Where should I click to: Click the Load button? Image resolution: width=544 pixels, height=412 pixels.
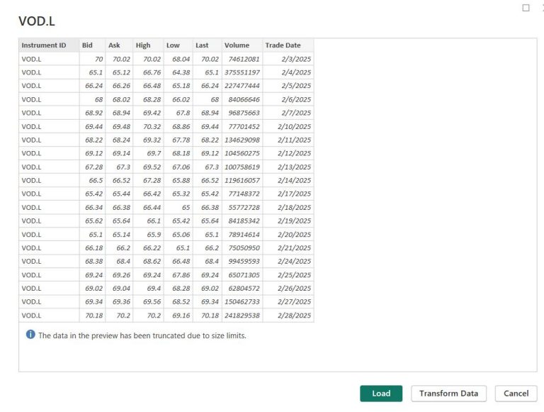click(x=381, y=394)
